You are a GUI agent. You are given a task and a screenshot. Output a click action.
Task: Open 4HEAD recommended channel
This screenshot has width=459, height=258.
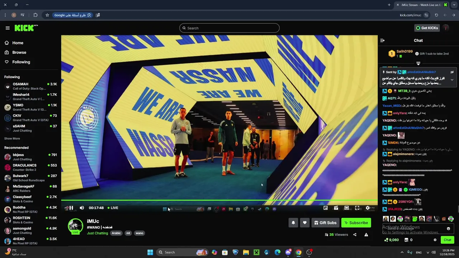pyautogui.click(x=30, y=241)
